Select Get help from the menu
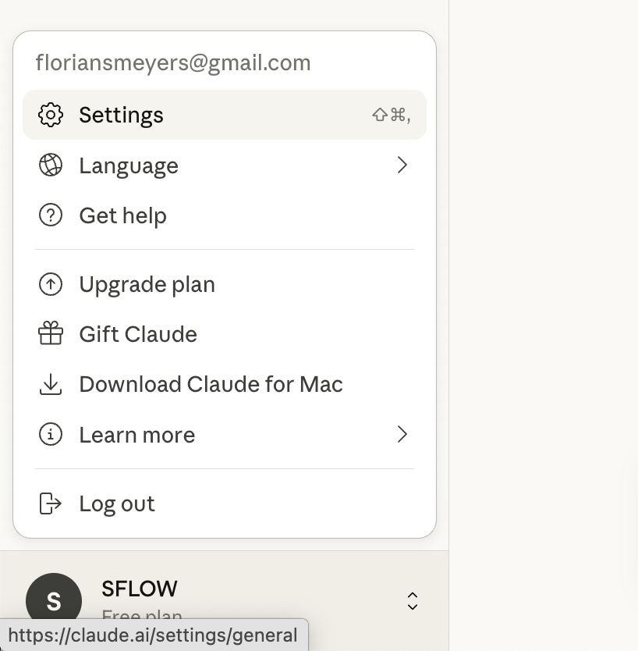 tap(122, 215)
